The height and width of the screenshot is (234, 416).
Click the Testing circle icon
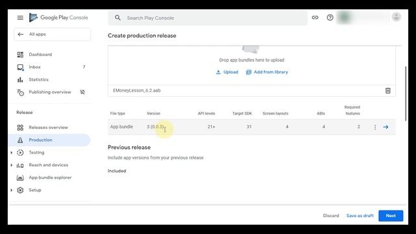click(x=20, y=153)
